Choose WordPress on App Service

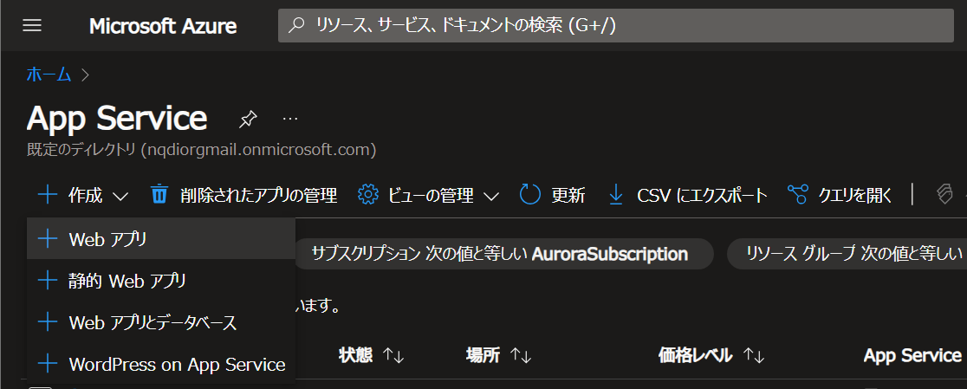pos(177,364)
